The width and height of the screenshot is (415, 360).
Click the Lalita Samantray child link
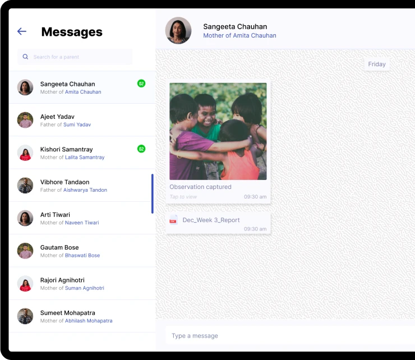[x=85, y=158]
